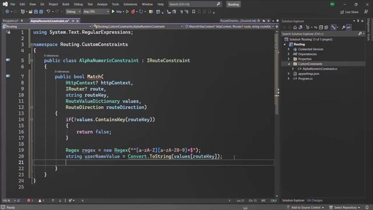
Task: Click the Live Share button label
Action: (351, 12)
